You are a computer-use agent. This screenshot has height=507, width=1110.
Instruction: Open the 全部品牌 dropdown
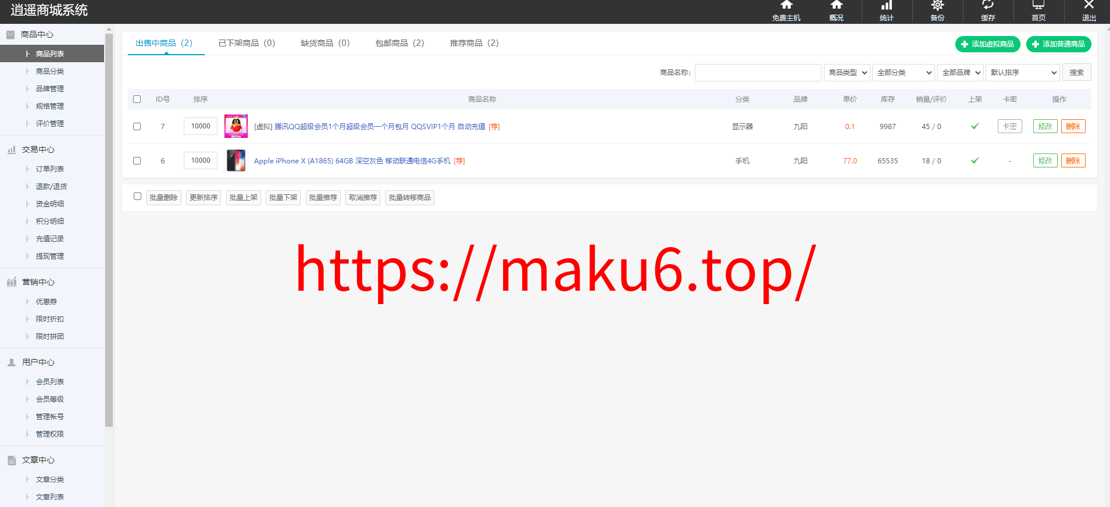tap(961, 73)
